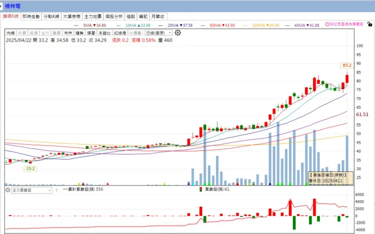Switch to the 月營收 tab
The width and height of the screenshot is (375, 234).
pyautogui.click(x=158, y=17)
